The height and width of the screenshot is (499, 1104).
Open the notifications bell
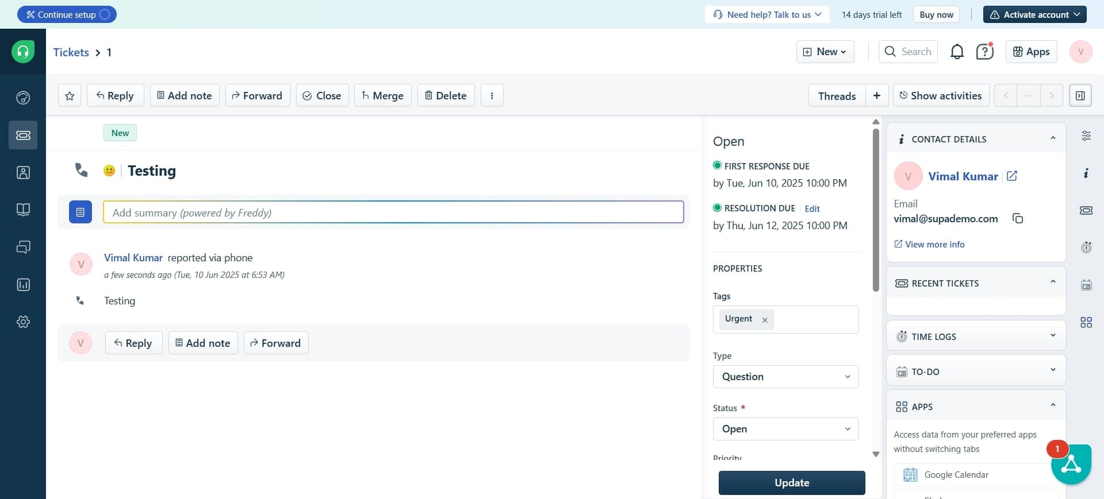[956, 52]
